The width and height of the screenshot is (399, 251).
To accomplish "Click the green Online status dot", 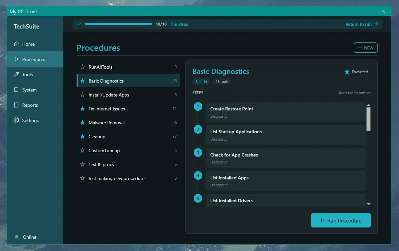I will [17, 237].
